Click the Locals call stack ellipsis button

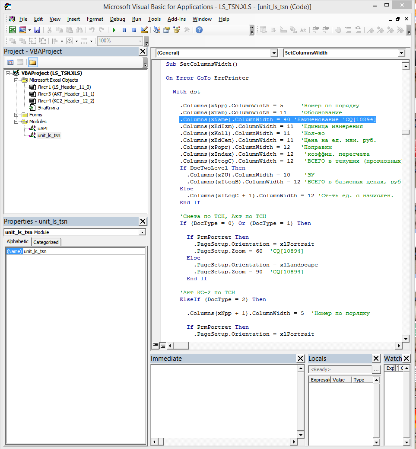coord(376,370)
